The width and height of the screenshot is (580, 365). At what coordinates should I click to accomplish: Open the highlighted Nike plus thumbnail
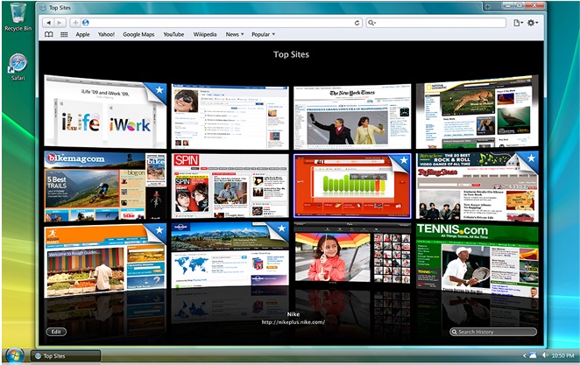click(x=352, y=186)
